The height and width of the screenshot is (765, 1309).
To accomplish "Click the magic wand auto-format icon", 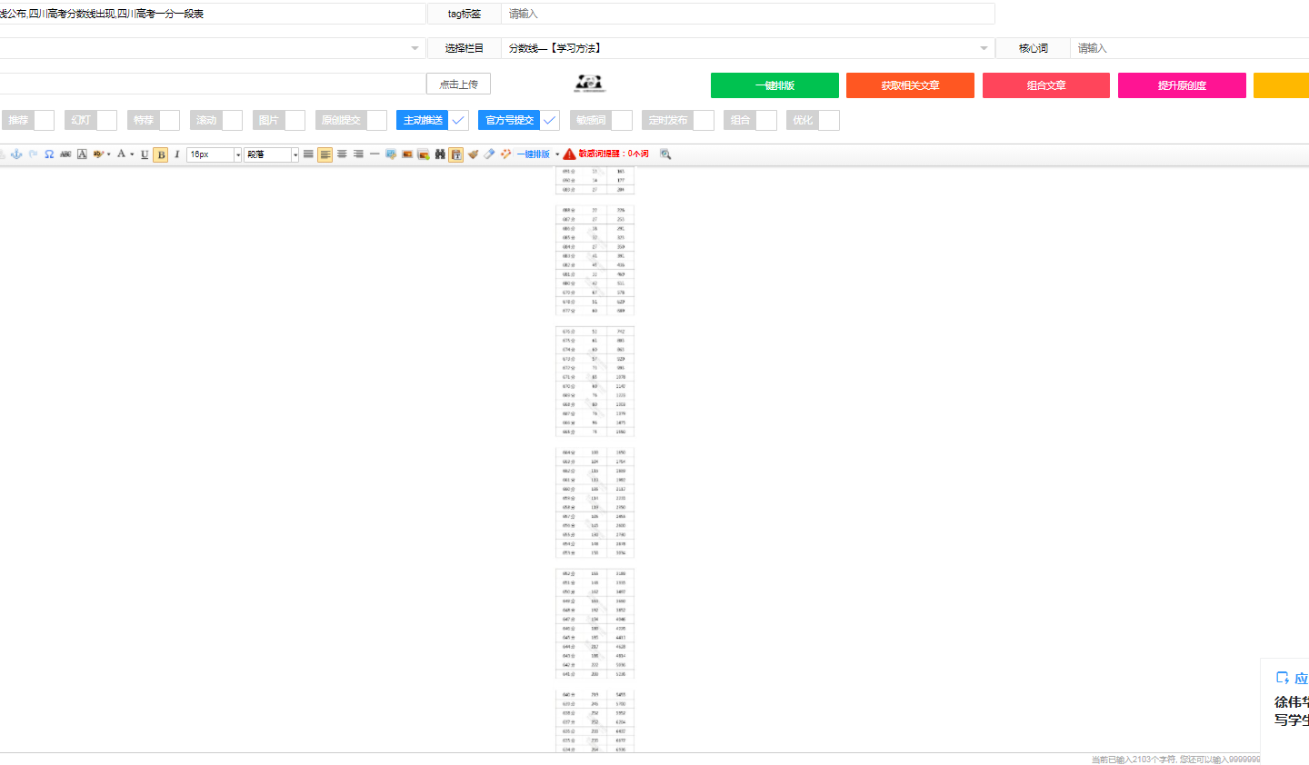I will [505, 154].
